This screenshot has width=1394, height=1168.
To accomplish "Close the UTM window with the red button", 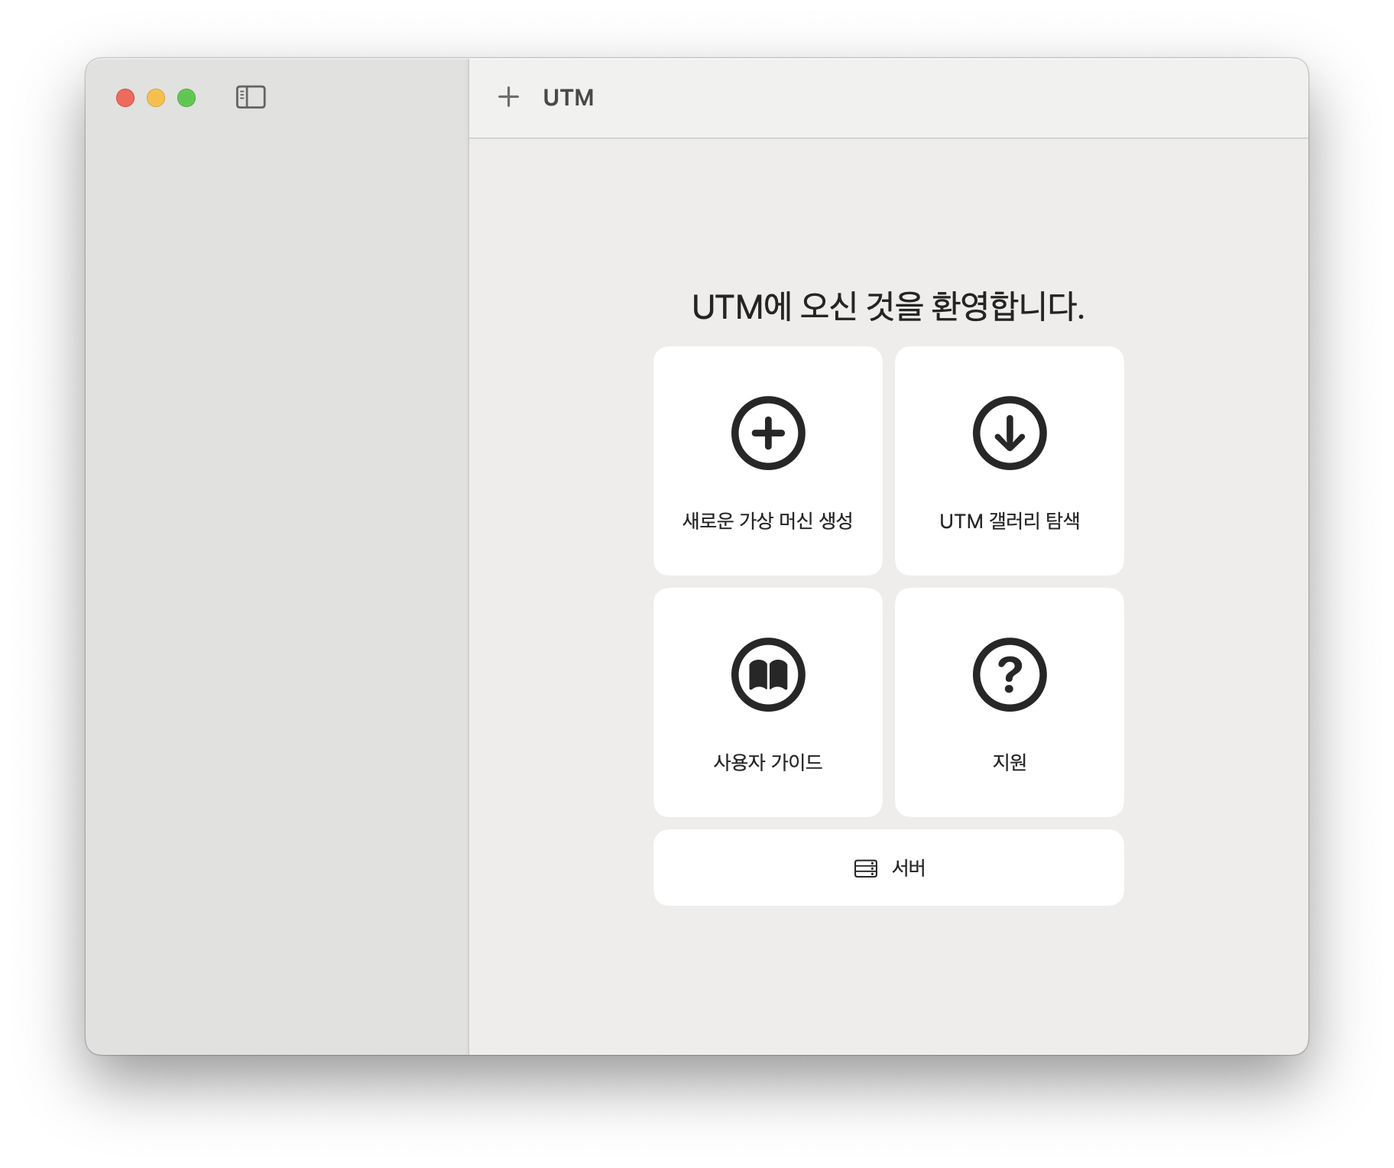I will (x=125, y=98).
